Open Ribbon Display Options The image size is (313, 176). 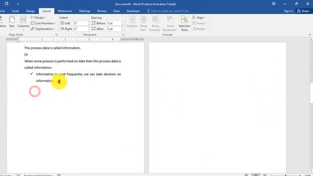pyautogui.click(x=274, y=4)
